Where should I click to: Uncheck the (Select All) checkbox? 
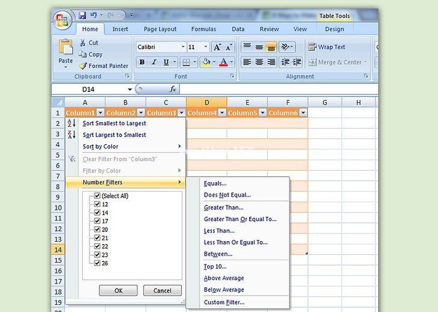pyautogui.click(x=97, y=196)
